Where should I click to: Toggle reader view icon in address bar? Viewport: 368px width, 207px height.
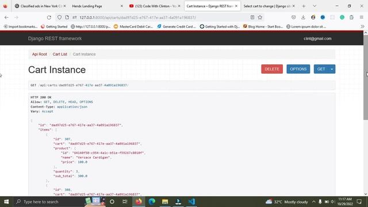pos(252,17)
